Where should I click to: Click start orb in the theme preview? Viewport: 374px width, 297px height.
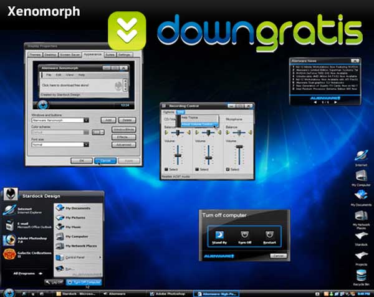coord(43,105)
